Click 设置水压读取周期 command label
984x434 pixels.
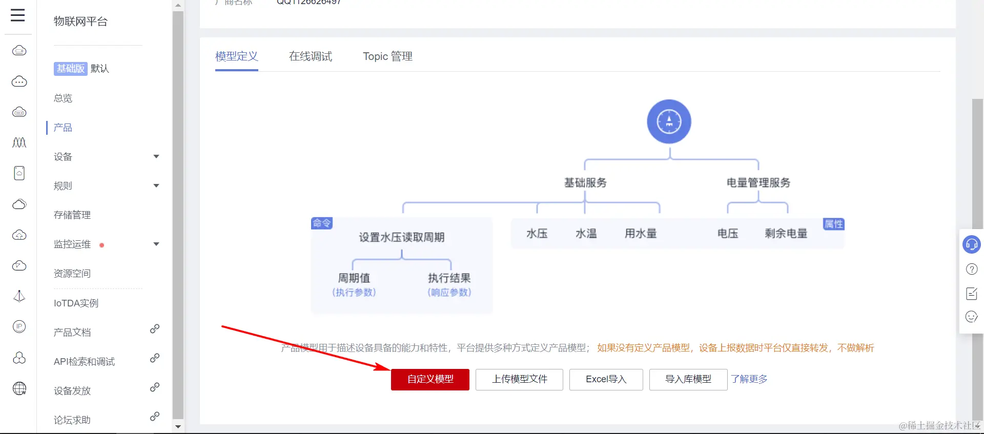pyautogui.click(x=402, y=237)
